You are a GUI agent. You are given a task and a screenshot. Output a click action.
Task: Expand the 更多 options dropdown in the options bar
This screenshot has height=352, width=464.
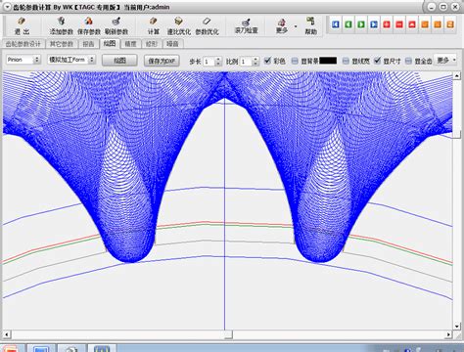click(x=445, y=61)
